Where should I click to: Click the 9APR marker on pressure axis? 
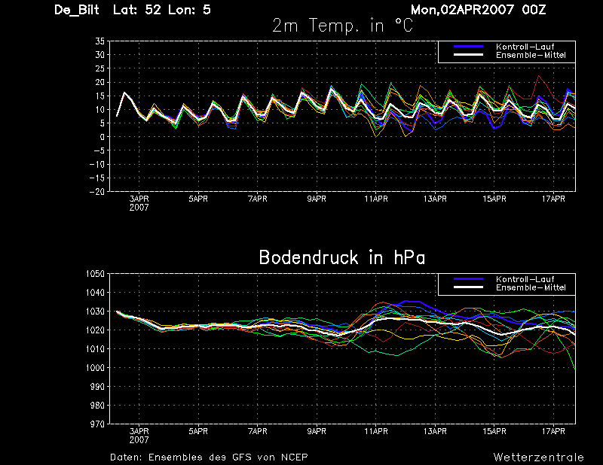point(317,432)
